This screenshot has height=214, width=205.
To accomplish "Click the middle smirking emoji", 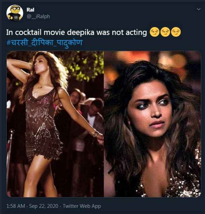I will [165, 32].
